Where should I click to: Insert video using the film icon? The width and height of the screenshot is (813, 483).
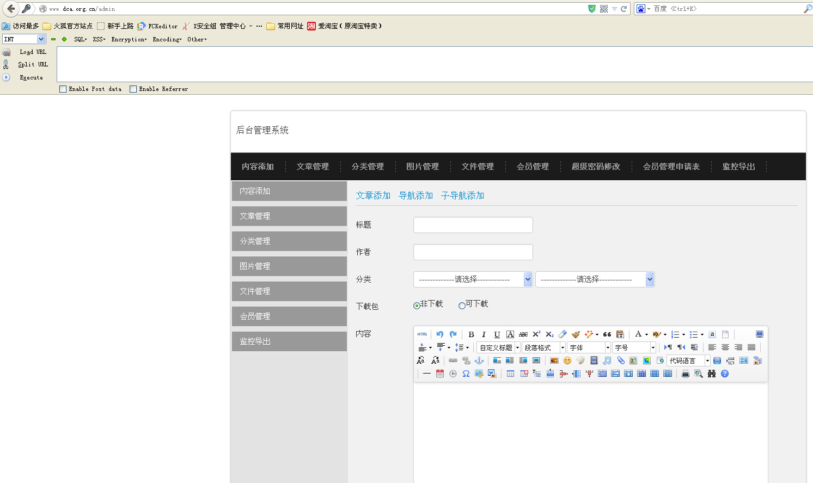[594, 360]
